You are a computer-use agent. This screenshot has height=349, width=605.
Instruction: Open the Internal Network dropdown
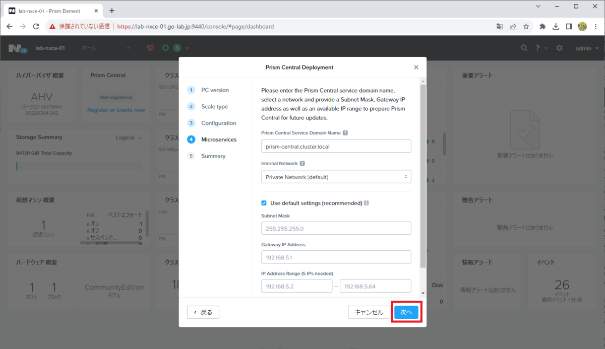336,177
